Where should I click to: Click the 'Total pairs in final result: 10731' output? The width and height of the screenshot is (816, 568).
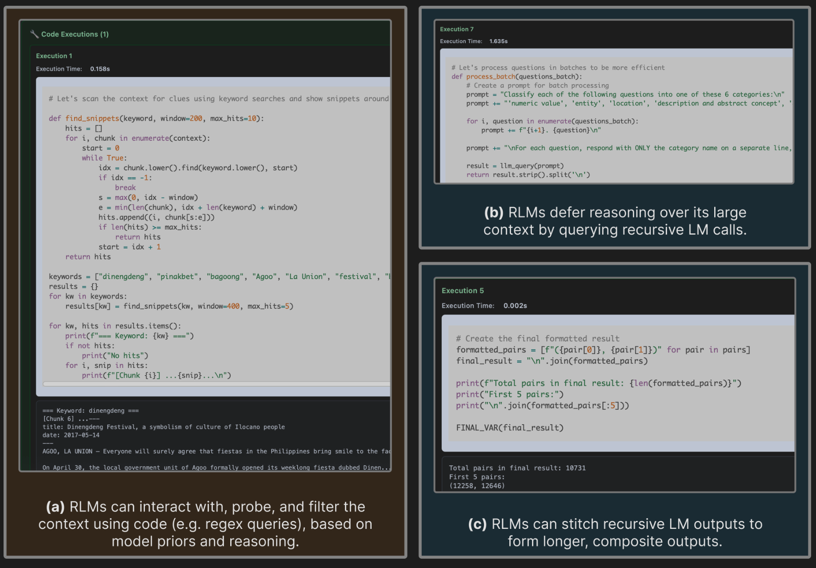click(517, 468)
